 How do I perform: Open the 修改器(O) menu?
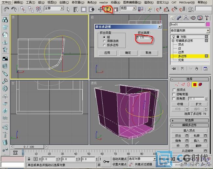click(x=78, y=2)
